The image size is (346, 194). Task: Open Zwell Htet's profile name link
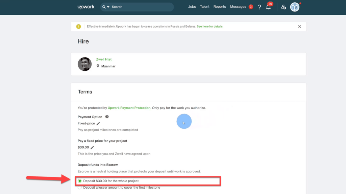click(104, 59)
